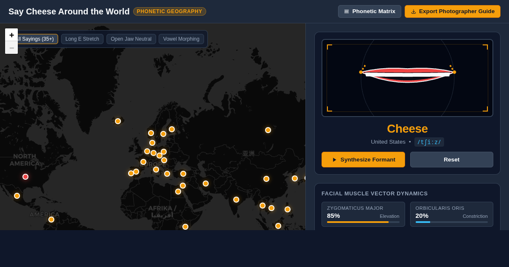Screen dimensions: 509x267
Task: Select the marker in northern South America
Action: 51,220
